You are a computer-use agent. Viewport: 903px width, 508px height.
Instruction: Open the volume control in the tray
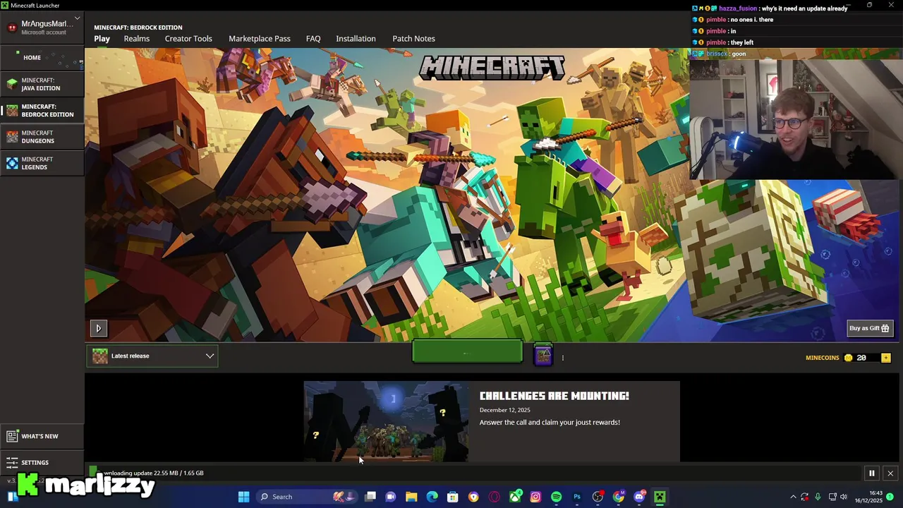(x=844, y=497)
